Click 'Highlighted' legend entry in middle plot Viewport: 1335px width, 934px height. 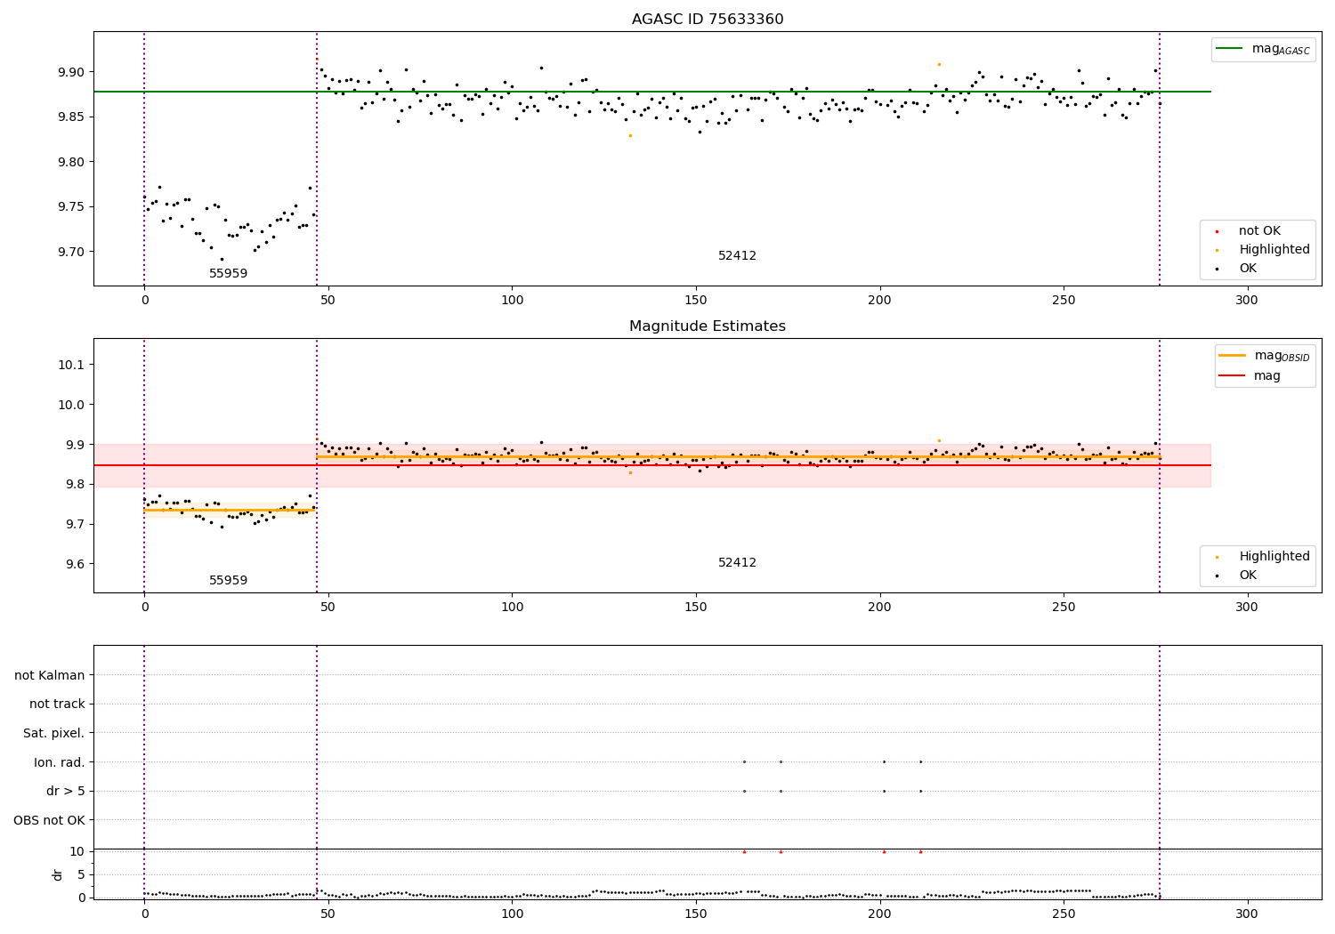pyautogui.click(x=1263, y=557)
